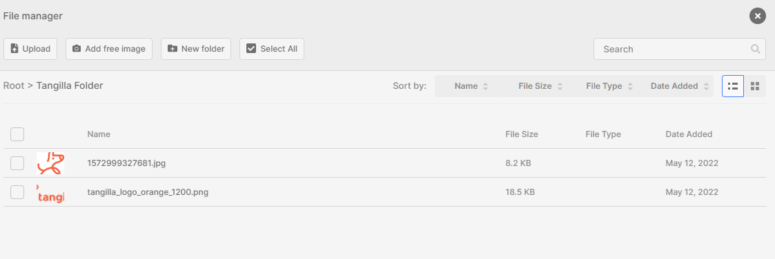Viewport: 775px width, 259px height.
Task: Sort files by Date Added
Action: [x=679, y=86]
